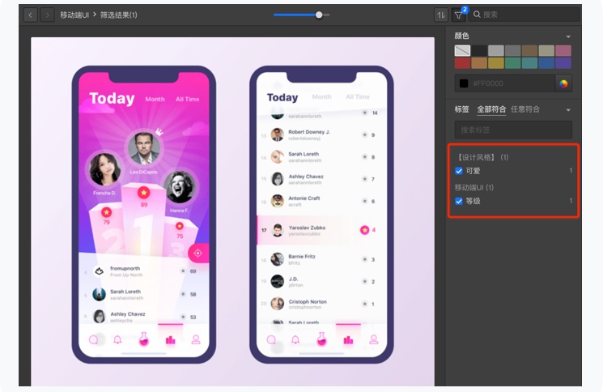Select the 全部符合 matching mode
The width and height of the screenshot is (603, 392).
point(491,109)
